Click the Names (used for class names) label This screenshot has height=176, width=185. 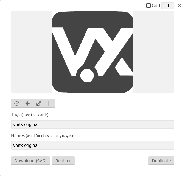click(43, 136)
